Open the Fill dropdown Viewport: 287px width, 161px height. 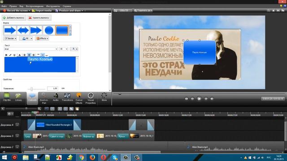click(x=26, y=38)
